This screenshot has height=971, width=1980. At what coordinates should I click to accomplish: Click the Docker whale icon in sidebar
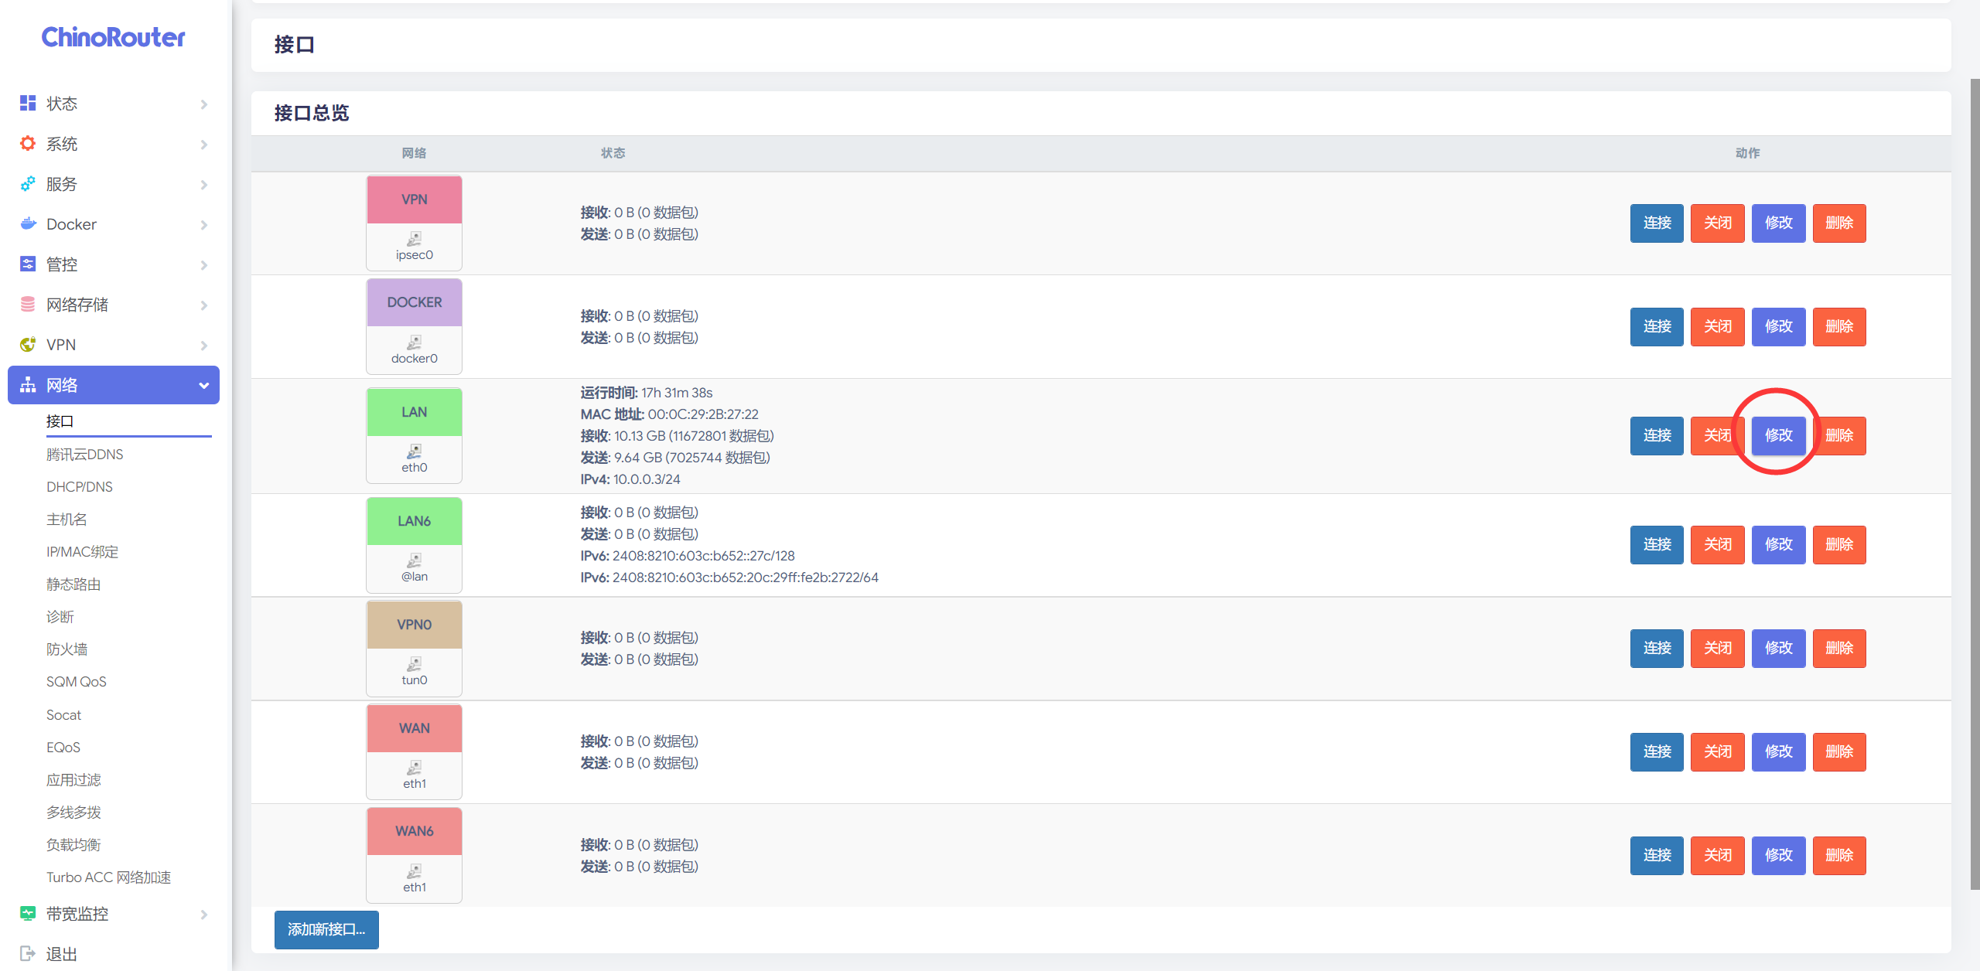[x=28, y=223]
